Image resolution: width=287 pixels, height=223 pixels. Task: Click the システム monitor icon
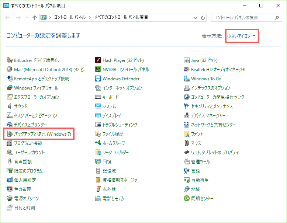click(98, 106)
